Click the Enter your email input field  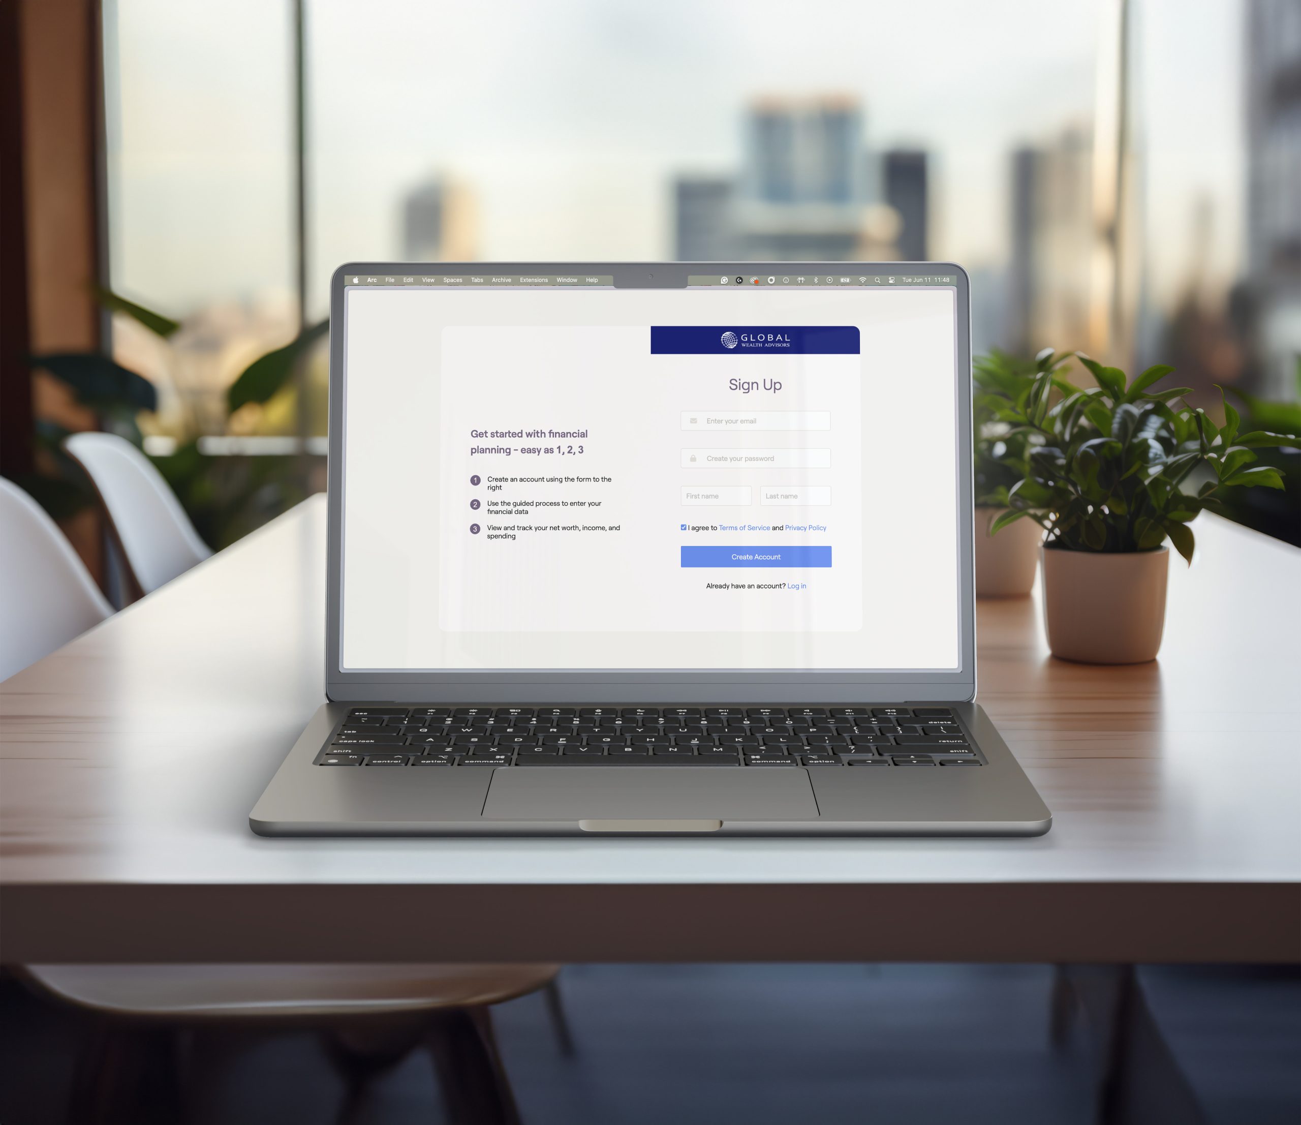pos(756,420)
